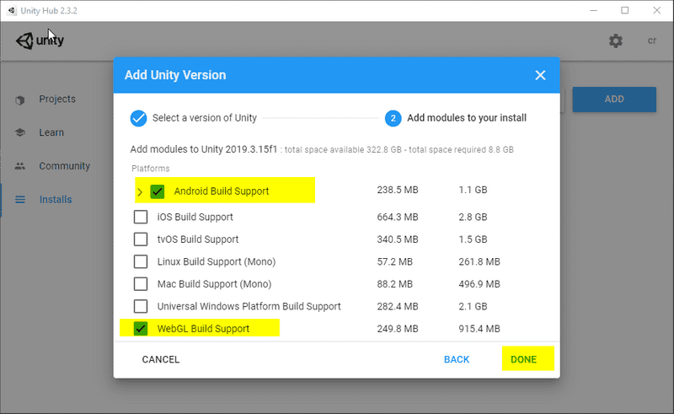Enable Universal Windows Platform Build Support
The image size is (674, 414).
[141, 306]
